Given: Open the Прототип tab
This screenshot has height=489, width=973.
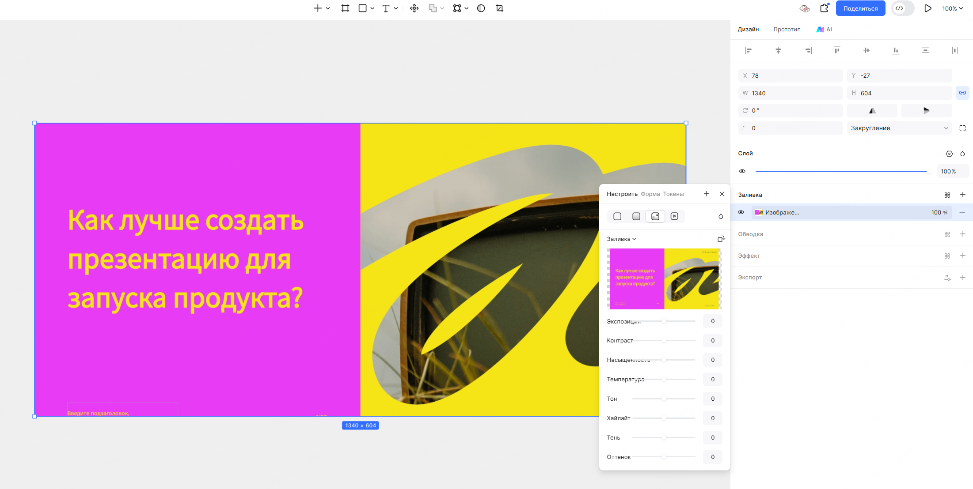Looking at the screenshot, I should tap(787, 29).
